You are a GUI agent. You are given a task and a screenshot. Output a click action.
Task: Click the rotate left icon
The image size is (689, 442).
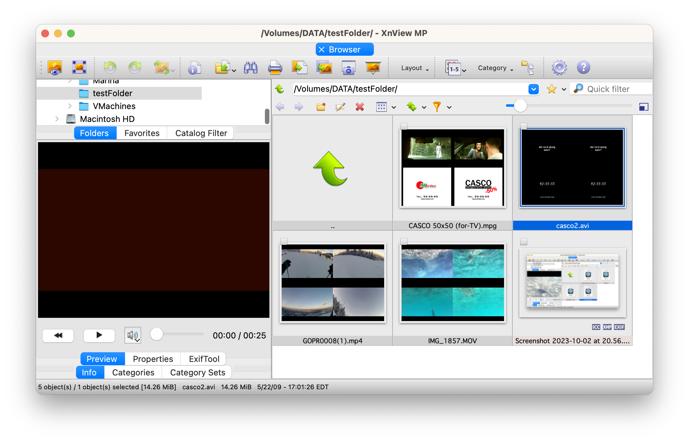[110, 68]
